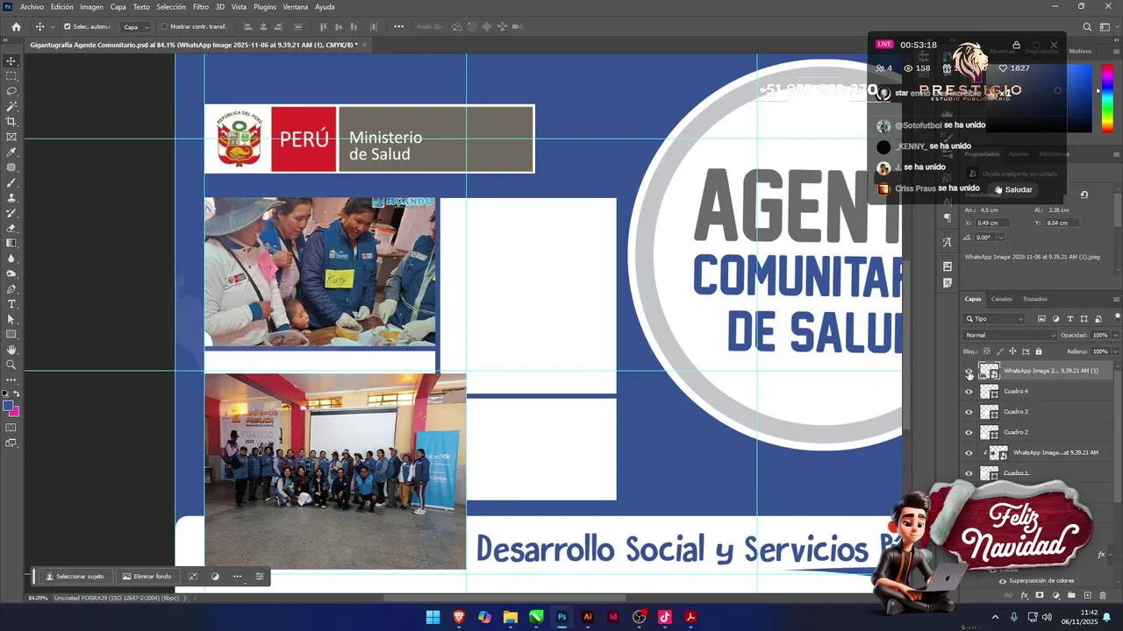Screen dimensions: 1123x631
Task: Open the Filtro menu
Action: pyautogui.click(x=201, y=7)
